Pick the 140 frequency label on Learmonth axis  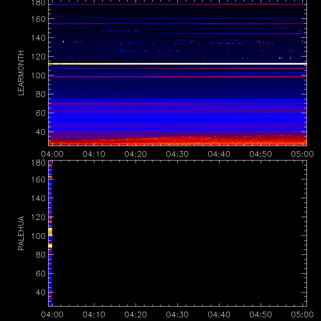(38, 38)
